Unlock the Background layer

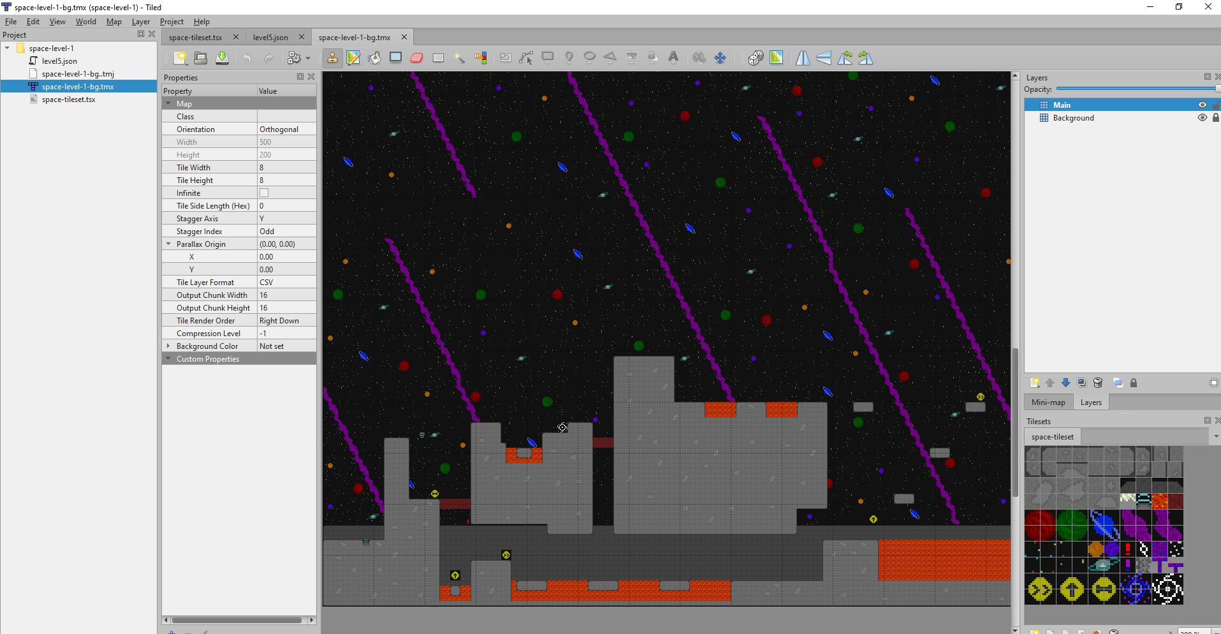click(1215, 118)
